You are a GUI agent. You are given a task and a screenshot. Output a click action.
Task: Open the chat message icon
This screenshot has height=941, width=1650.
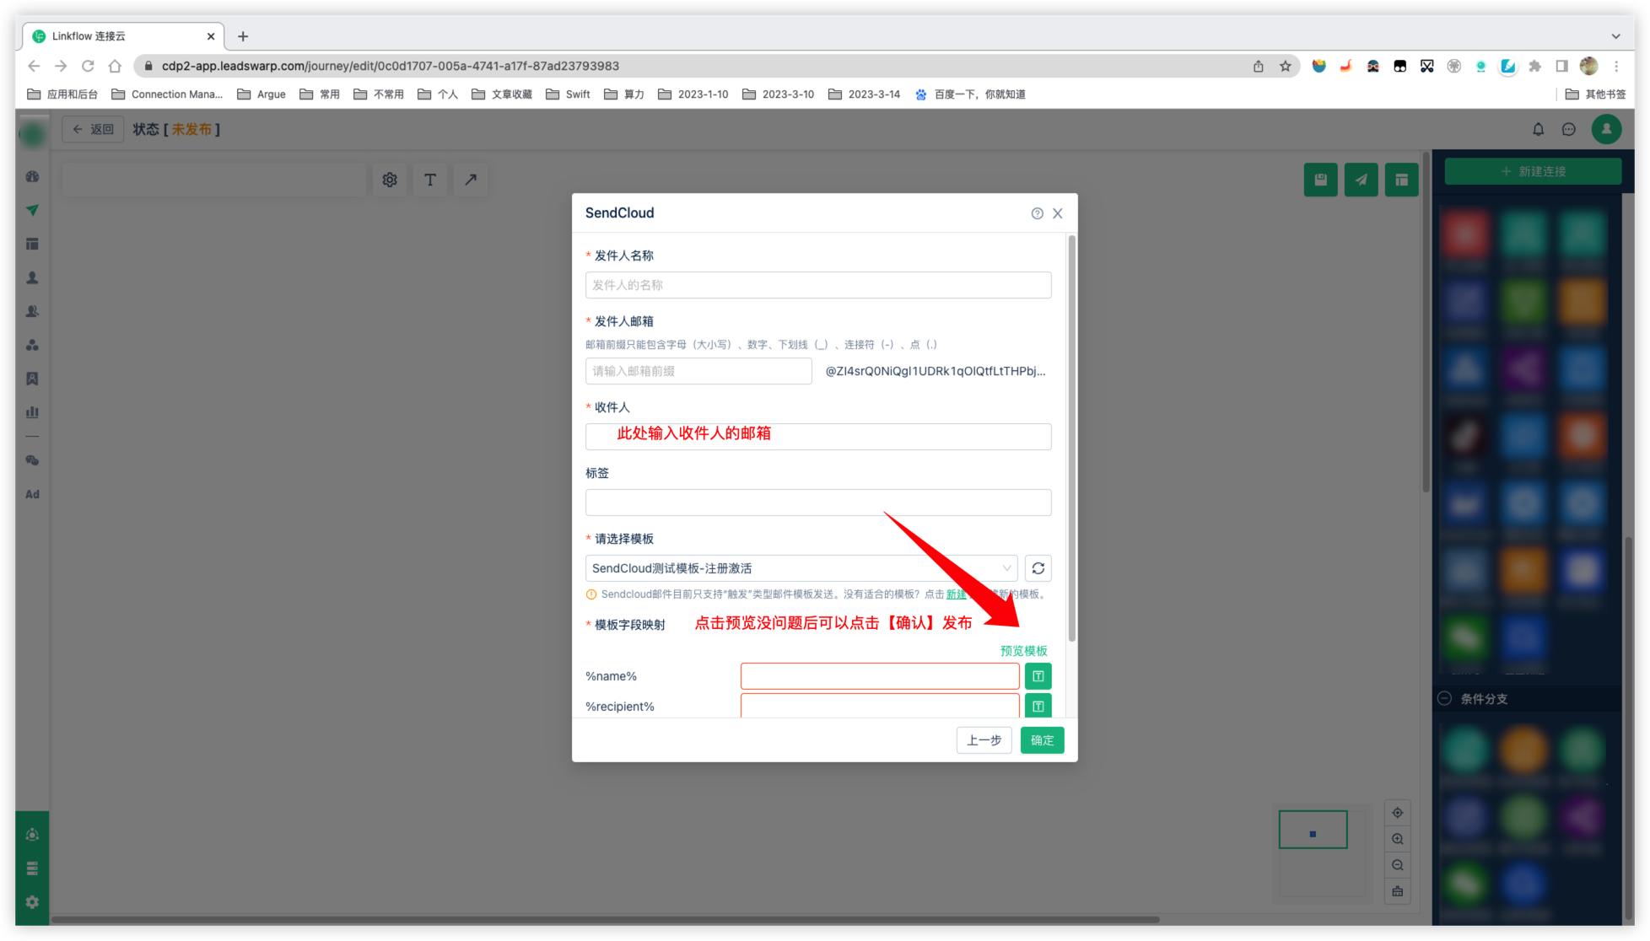coord(1568,129)
